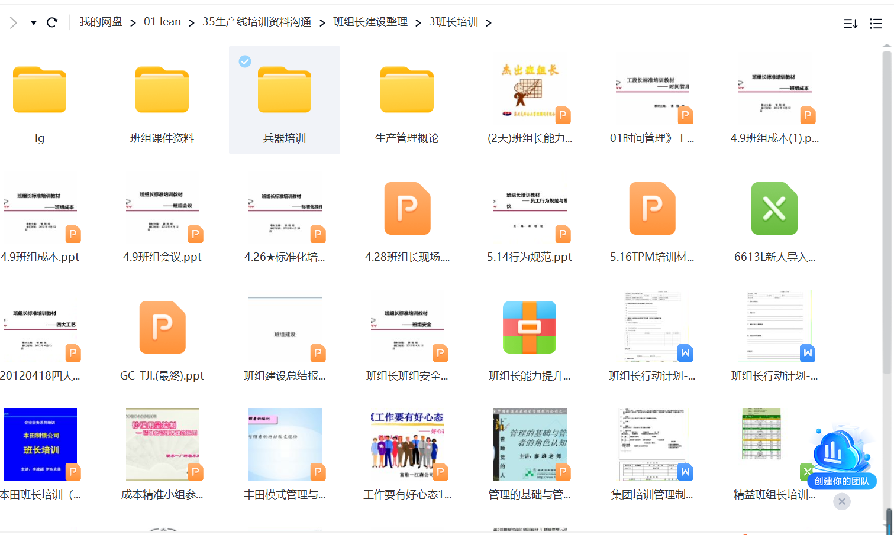Expand the navigation history dropdown arrow

pyautogui.click(x=34, y=23)
